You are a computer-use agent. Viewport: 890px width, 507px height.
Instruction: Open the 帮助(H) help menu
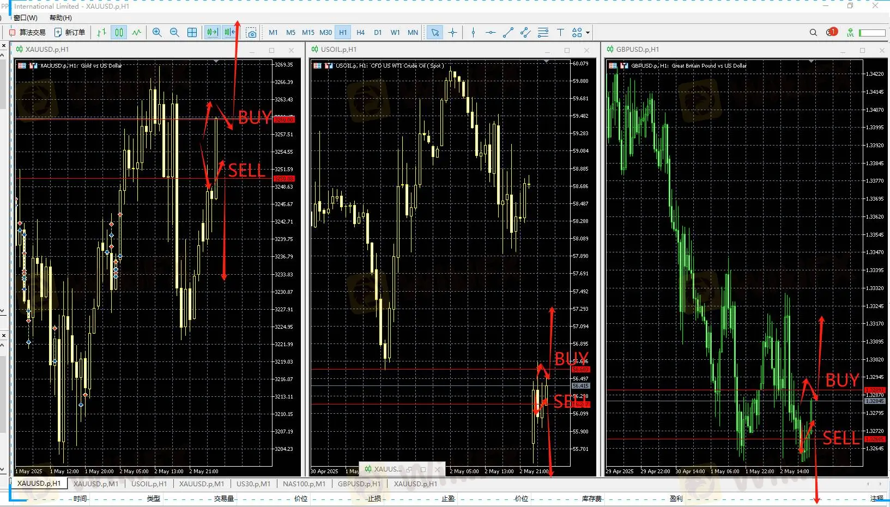click(x=60, y=18)
